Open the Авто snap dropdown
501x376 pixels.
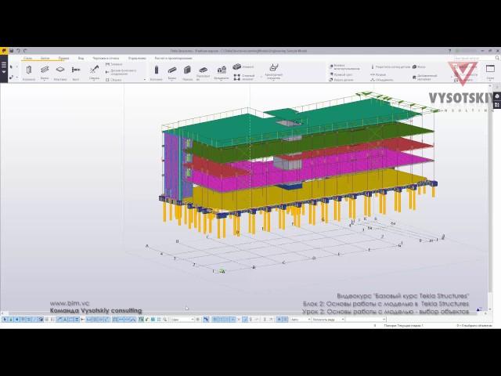(301, 320)
